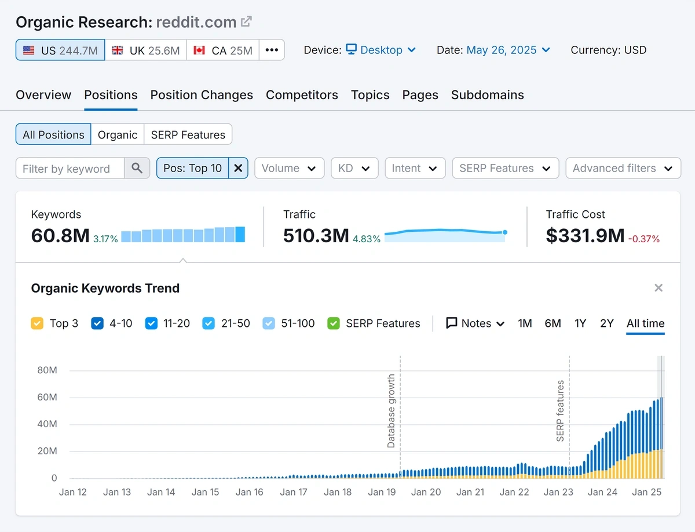
Task: Toggle the 21-50 positions checkbox
Action: pos(209,323)
